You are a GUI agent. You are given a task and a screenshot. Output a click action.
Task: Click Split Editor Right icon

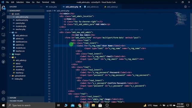(x=185, y=7)
